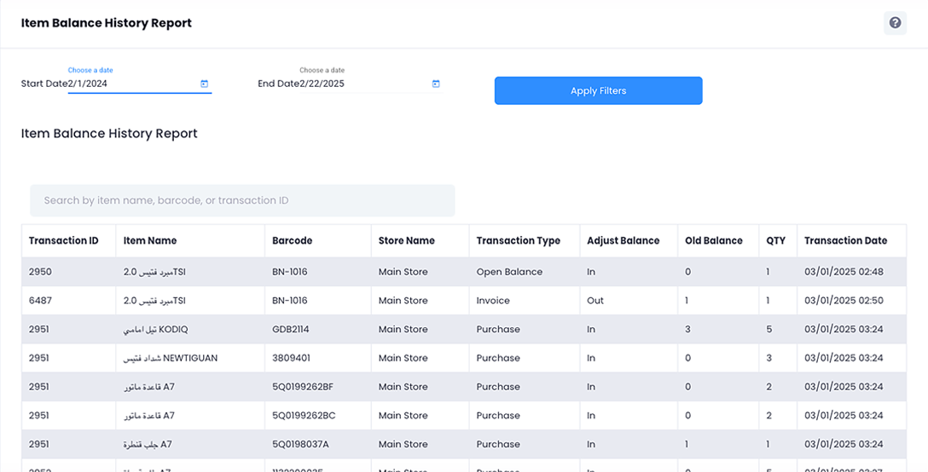928x472 pixels.
Task: Click the Barcode column header
Action: [293, 241]
